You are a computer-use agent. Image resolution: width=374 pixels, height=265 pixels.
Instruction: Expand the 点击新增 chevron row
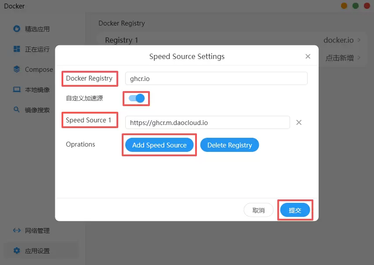click(x=359, y=58)
